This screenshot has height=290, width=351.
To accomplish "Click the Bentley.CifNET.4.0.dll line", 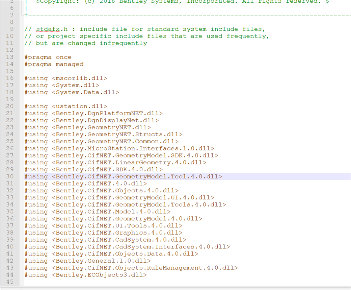I will [x=85, y=184].
